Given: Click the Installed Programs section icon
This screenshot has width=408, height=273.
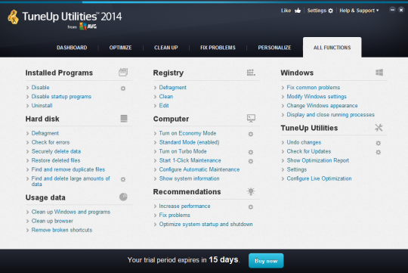Looking at the screenshot, I should coord(123,72).
